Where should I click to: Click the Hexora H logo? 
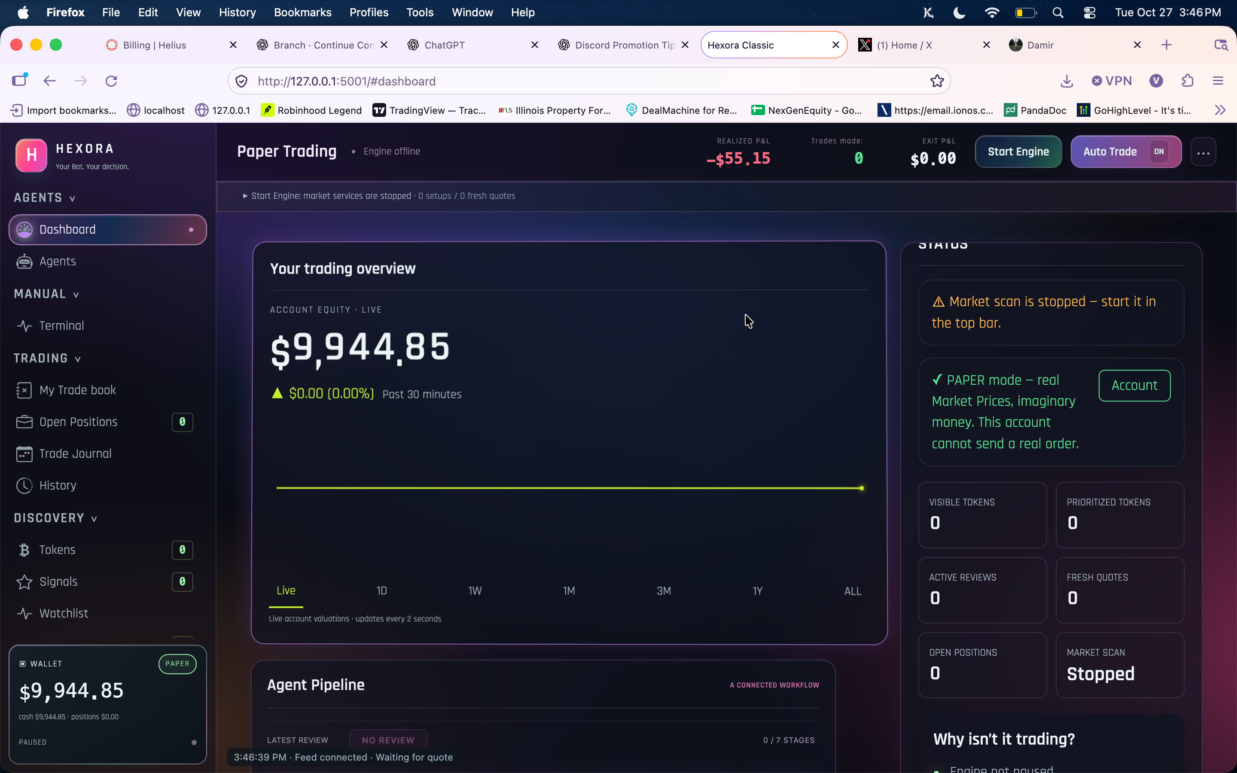click(x=31, y=155)
